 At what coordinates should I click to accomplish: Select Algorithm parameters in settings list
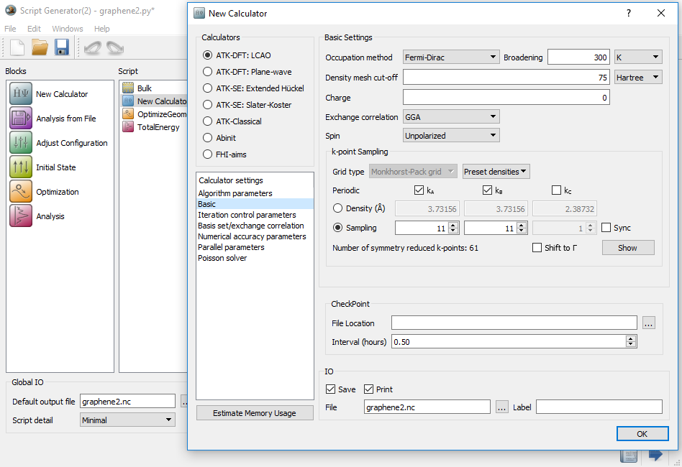(x=255, y=193)
